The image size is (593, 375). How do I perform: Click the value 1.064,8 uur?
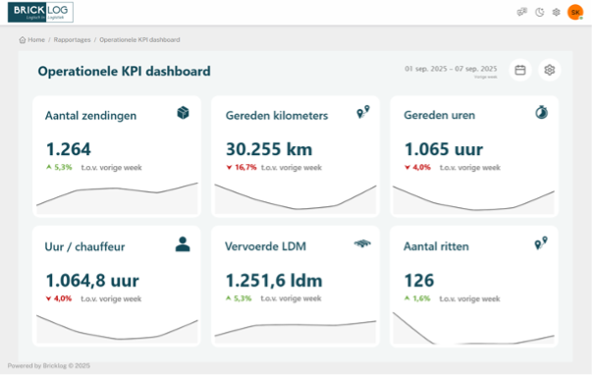tap(92, 281)
